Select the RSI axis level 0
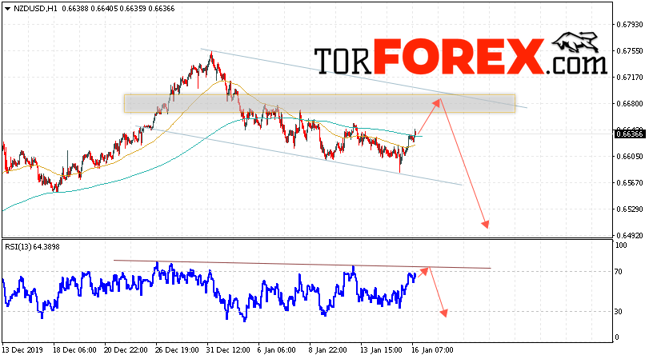 [617, 337]
